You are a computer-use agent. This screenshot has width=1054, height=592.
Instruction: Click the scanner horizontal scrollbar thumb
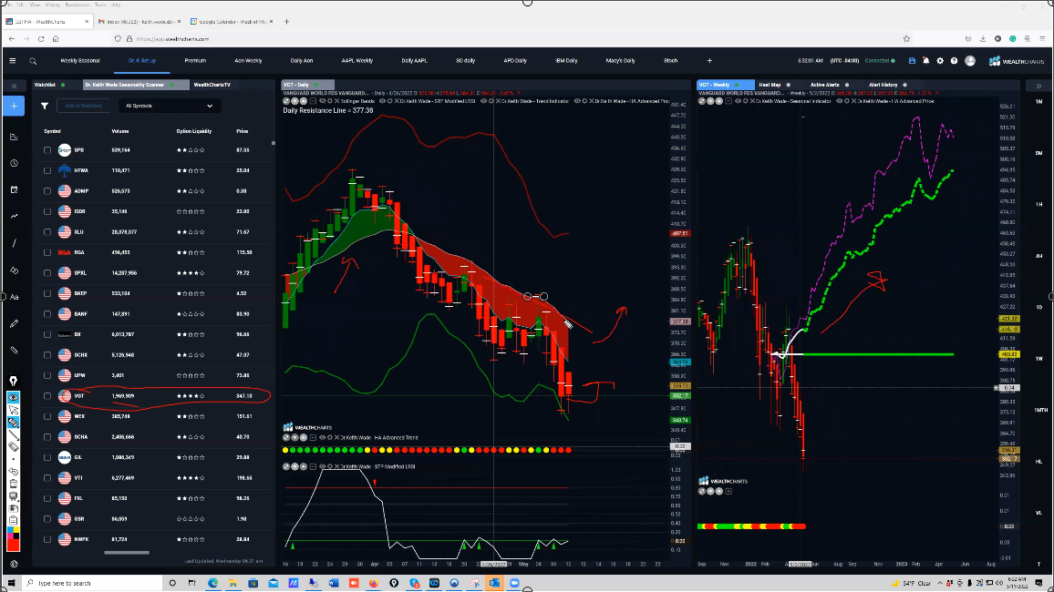click(x=127, y=553)
